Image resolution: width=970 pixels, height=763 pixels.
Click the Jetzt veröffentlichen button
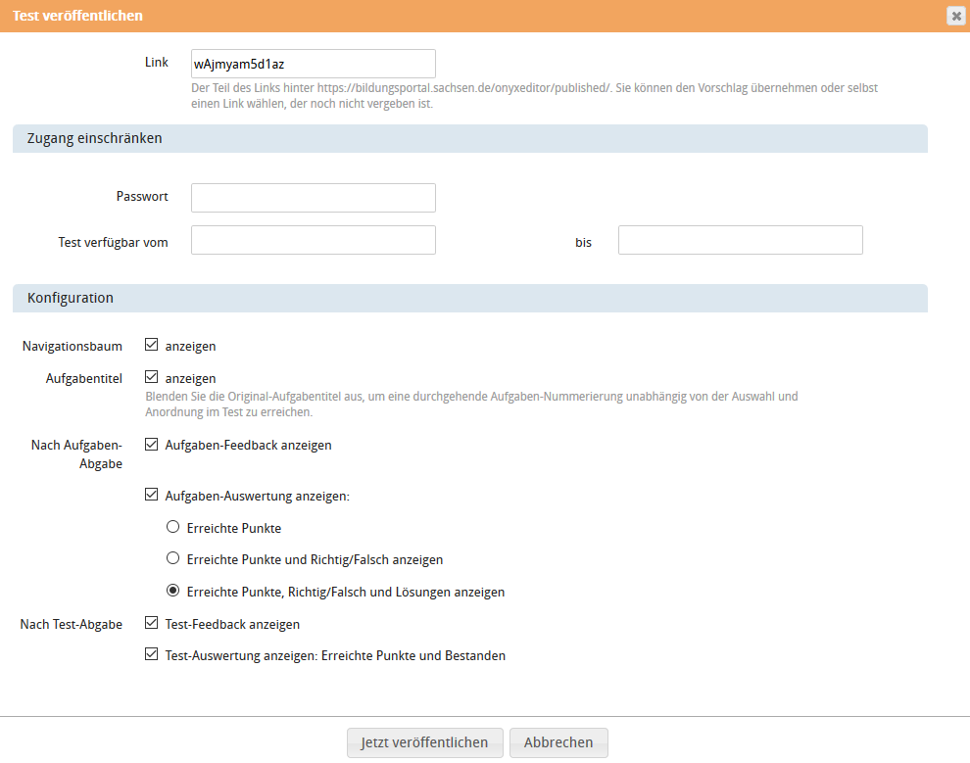(424, 742)
